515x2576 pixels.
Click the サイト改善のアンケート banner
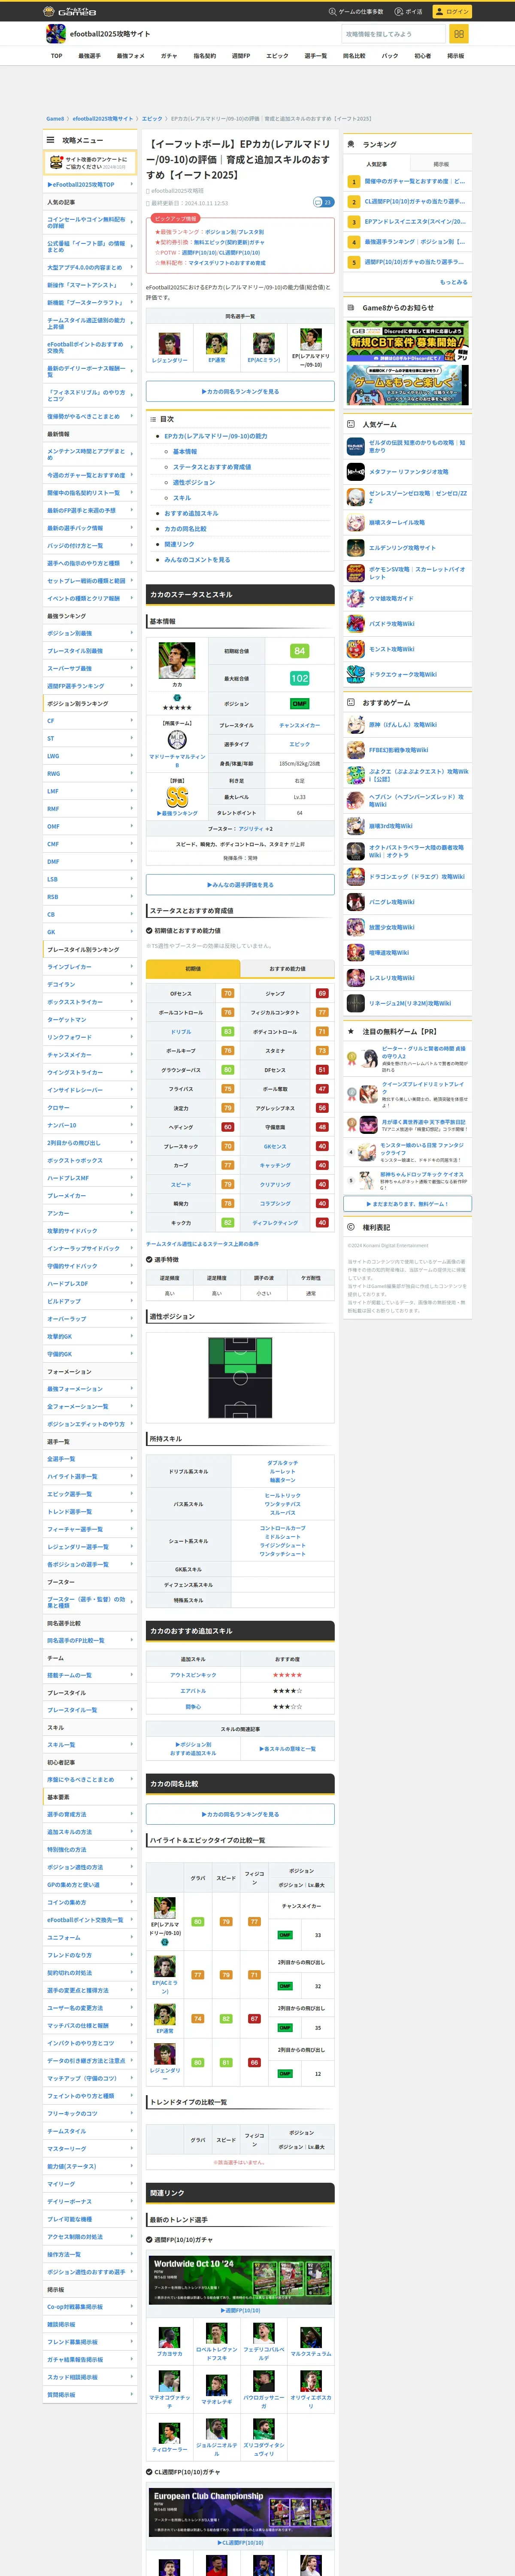90,163
